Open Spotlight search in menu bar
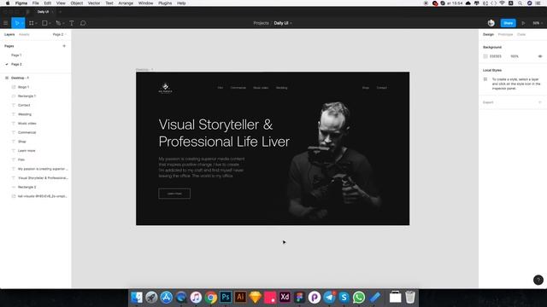 coord(520,3)
